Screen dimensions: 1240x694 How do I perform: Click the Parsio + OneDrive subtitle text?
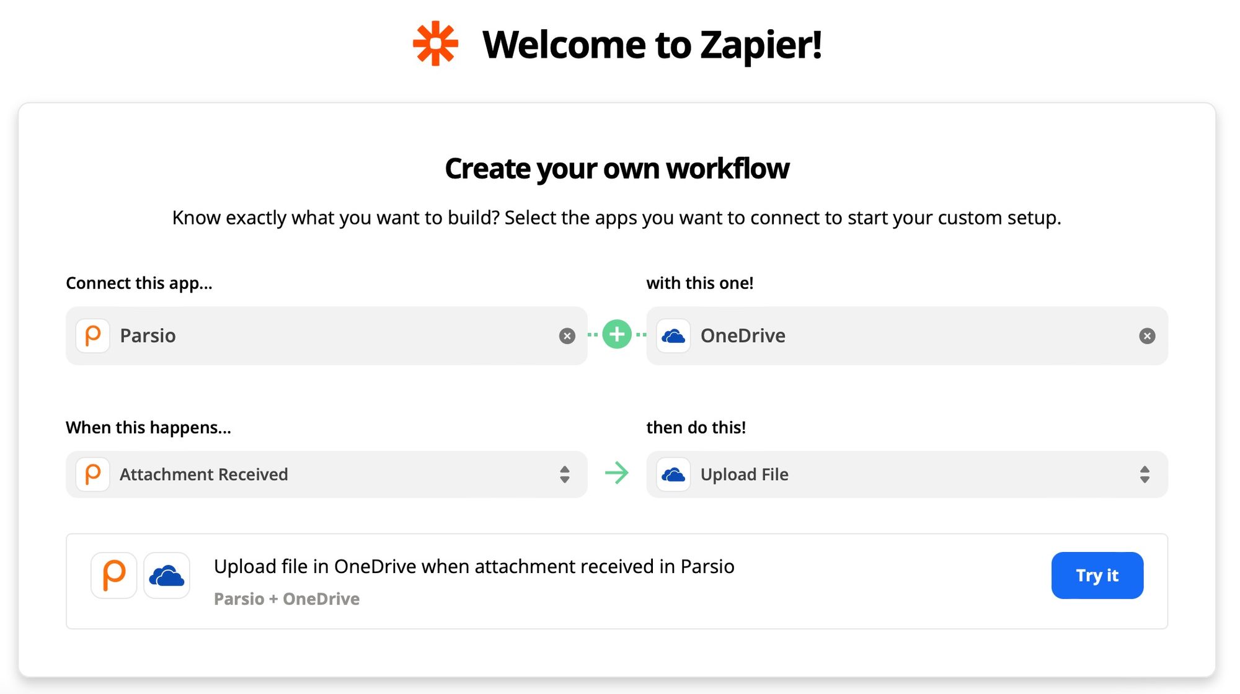pos(286,598)
